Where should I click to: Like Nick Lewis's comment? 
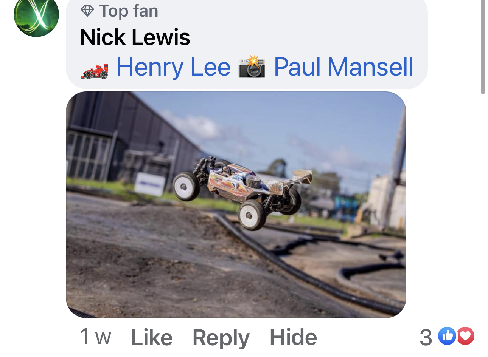coord(152,337)
